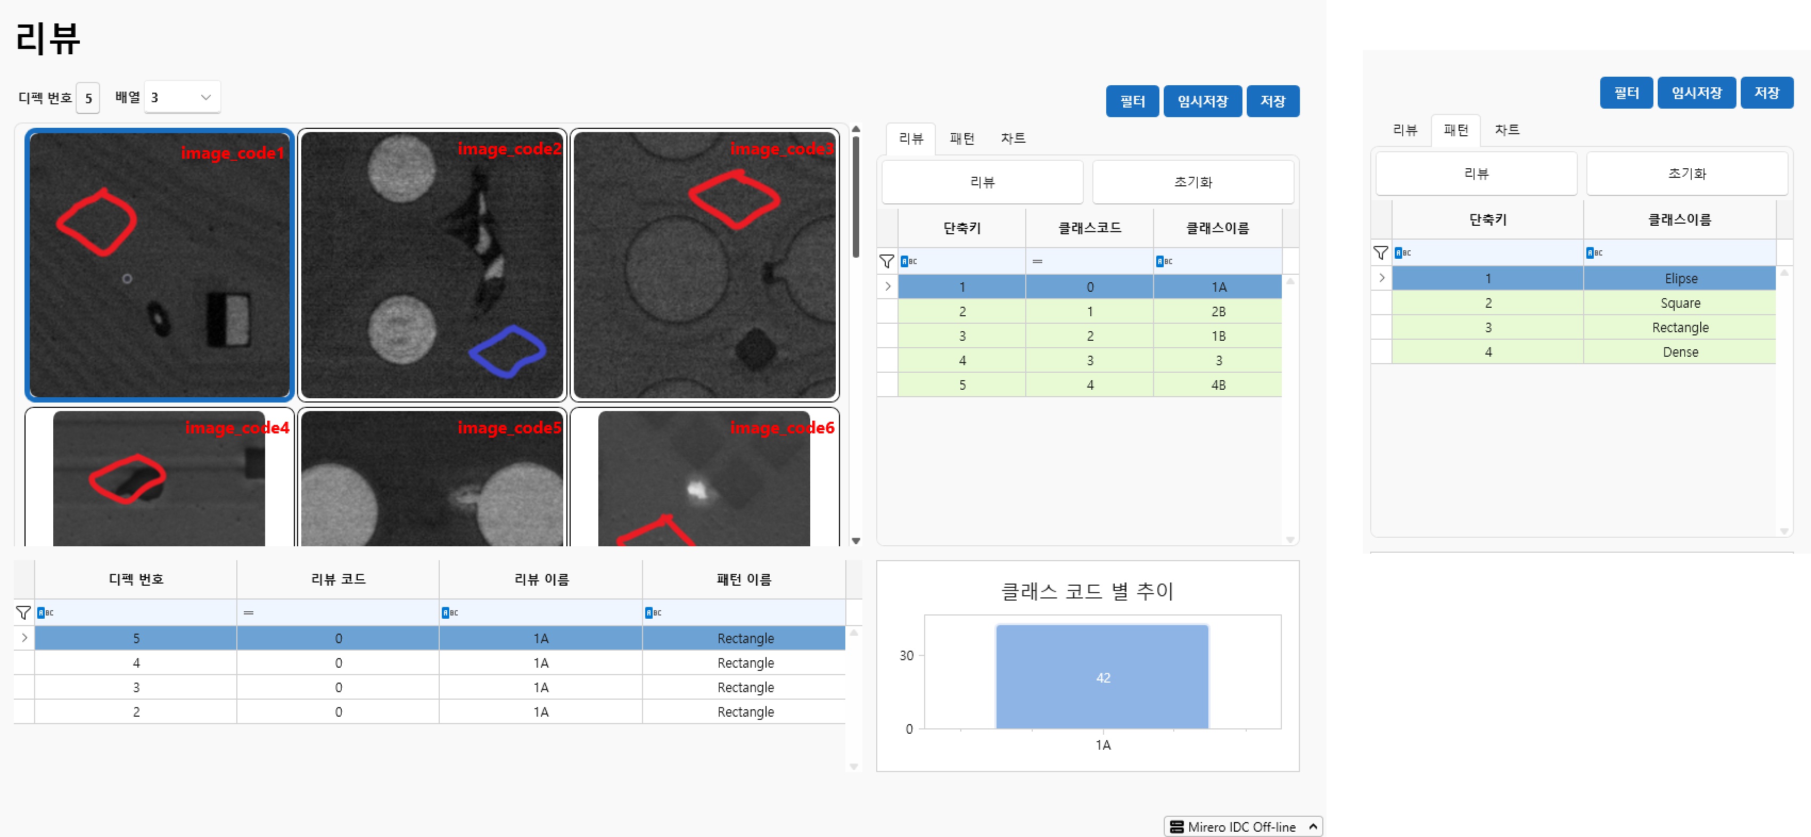
Task: Click filter funnel icon in review class grid
Action: tap(886, 261)
